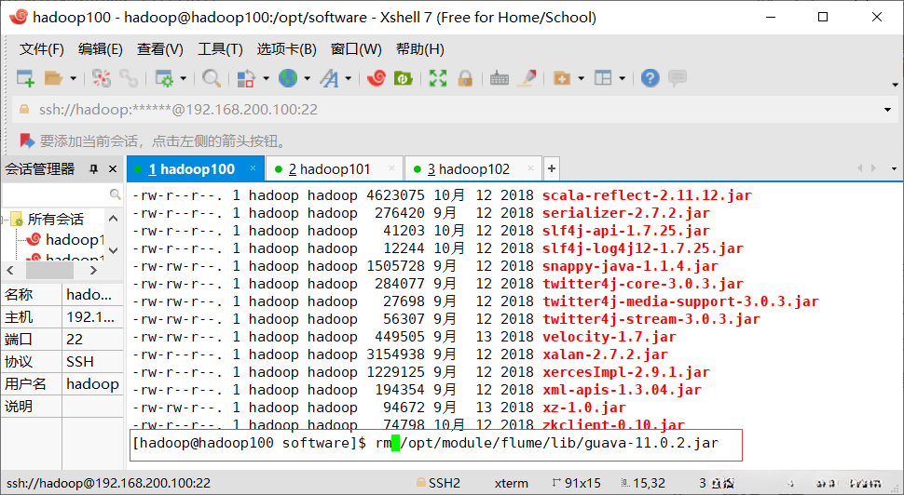Toggle full screen with green arrows icon
Image resolution: width=904 pixels, height=495 pixels.
pos(438,78)
